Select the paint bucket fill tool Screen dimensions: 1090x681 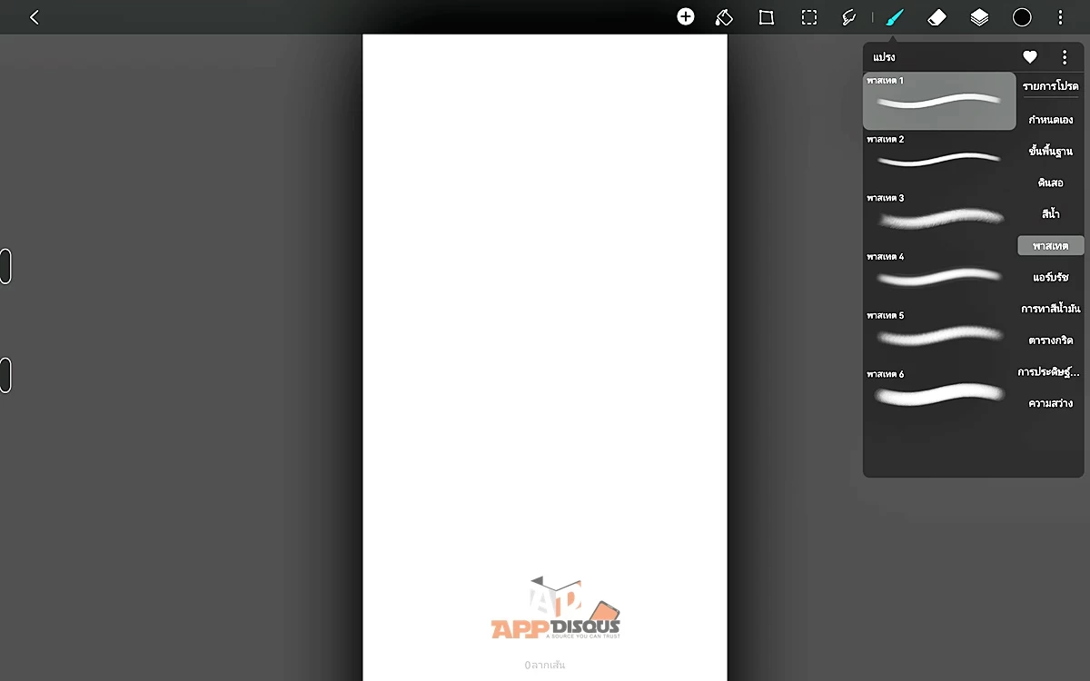(724, 17)
